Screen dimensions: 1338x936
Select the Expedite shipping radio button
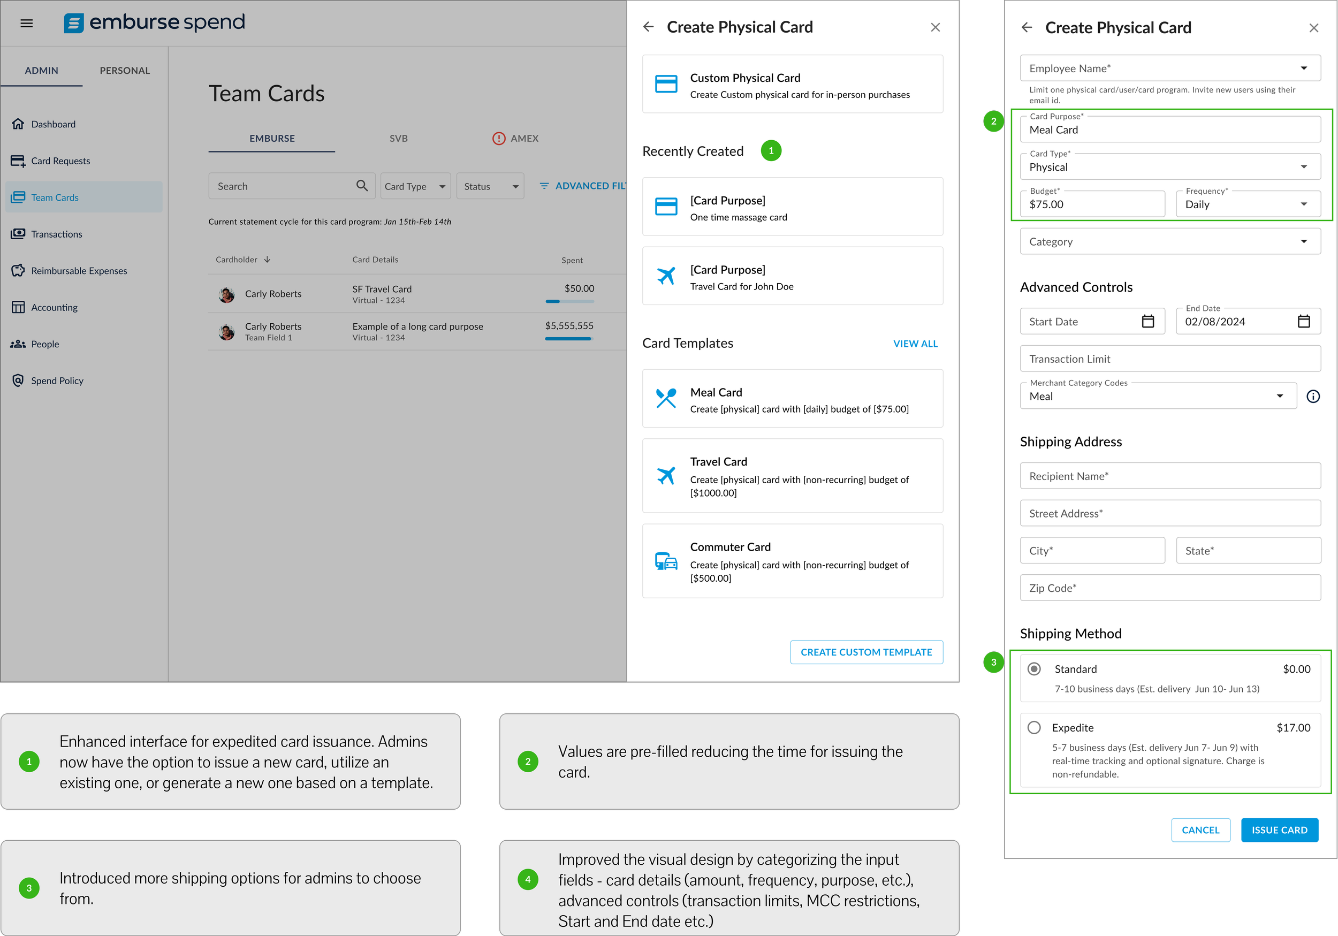[1034, 727]
